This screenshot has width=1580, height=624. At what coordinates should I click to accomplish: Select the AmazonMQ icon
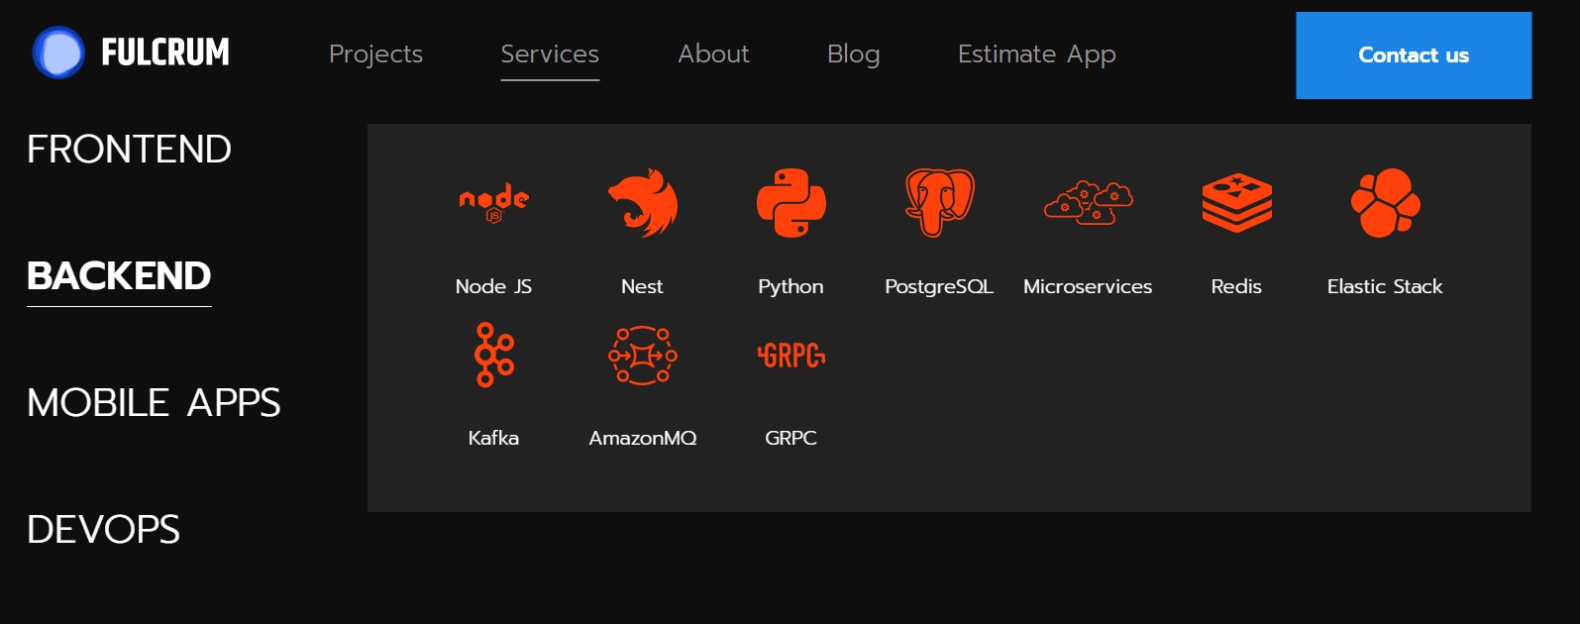(x=642, y=355)
